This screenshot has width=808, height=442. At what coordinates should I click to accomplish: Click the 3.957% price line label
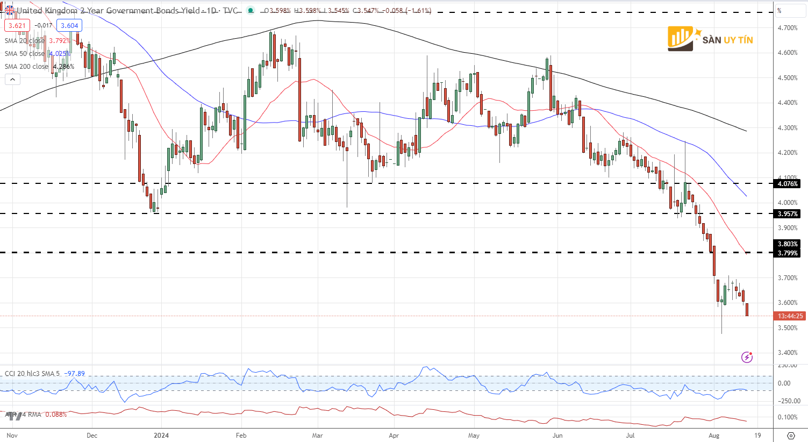click(x=788, y=214)
